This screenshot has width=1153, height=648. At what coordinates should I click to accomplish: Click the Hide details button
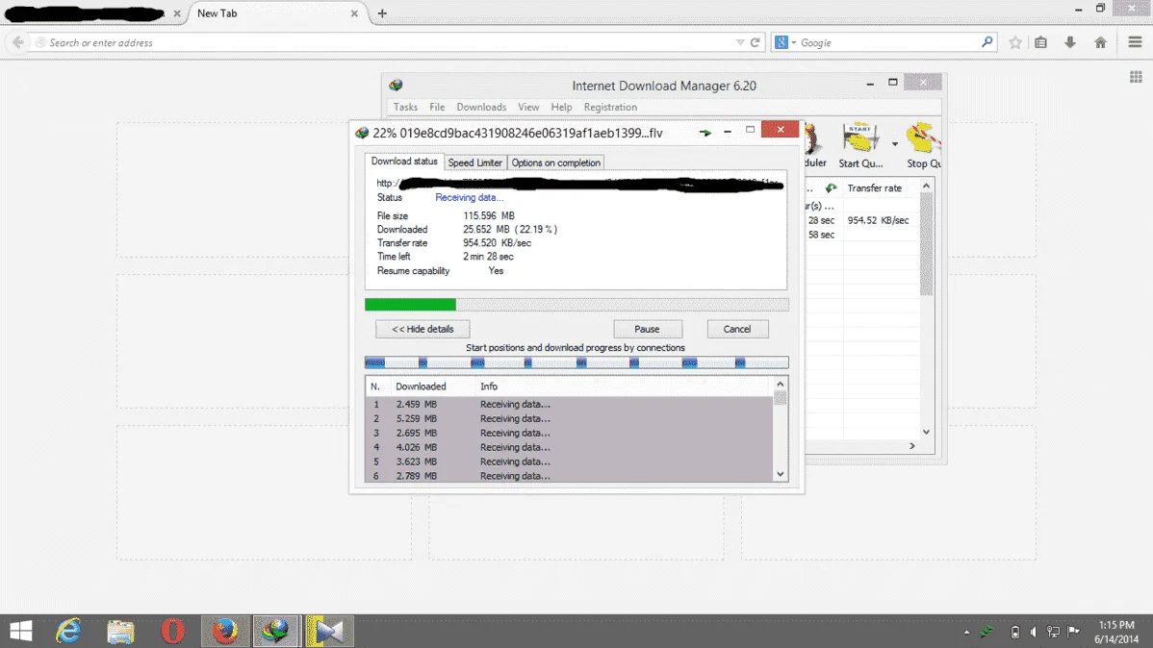click(x=423, y=329)
